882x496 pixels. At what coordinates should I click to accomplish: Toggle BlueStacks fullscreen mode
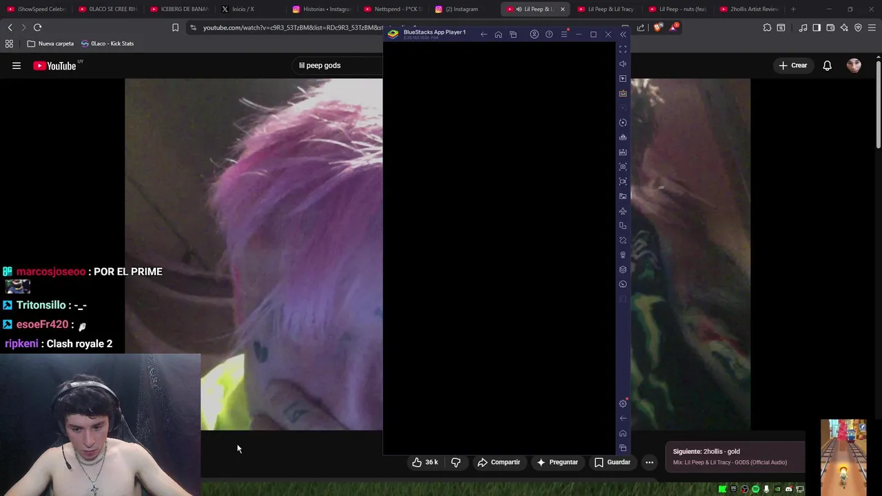(x=623, y=49)
